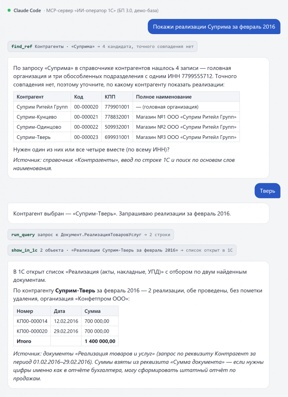Select document number "КП00-000014"
Viewport: 288px width, 397px height.
point(32,321)
